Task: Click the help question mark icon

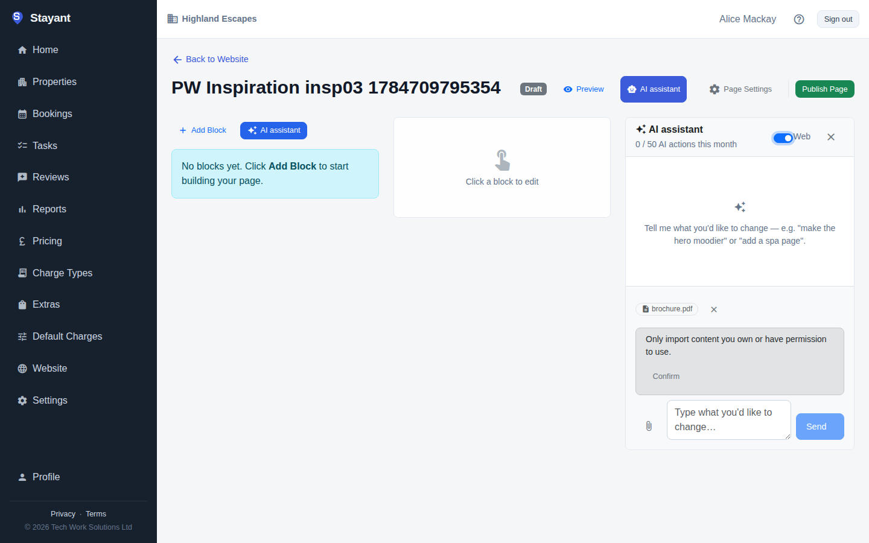Action: click(799, 19)
